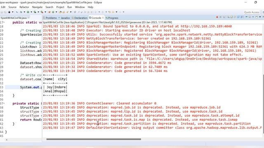Open the External Tools dropdown arrow
The image size is (264, 148).
tap(45, 12)
